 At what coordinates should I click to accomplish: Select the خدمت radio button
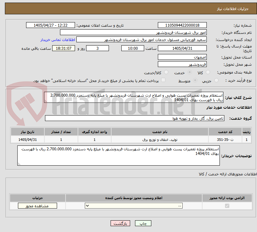coord(189,72)
